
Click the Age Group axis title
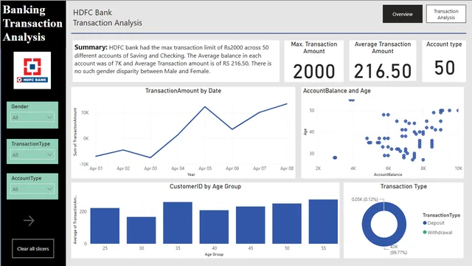[x=214, y=254]
